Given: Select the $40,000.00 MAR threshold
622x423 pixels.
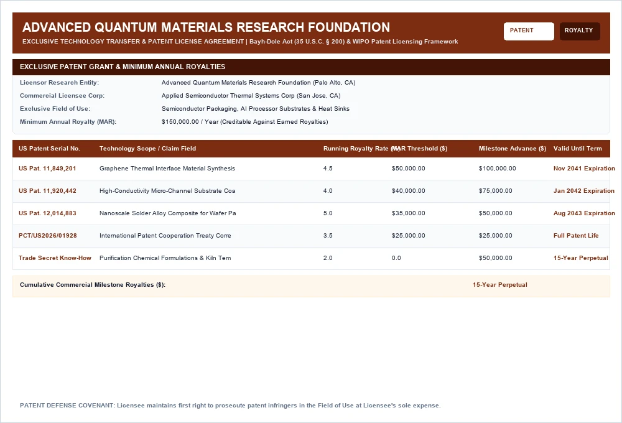Looking at the screenshot, I should (x=408, y=191).
